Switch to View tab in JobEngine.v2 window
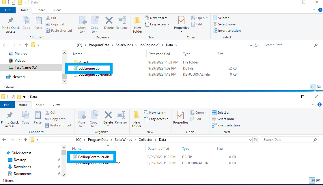The height and width of the screenshot is (185, 323). [x=57, y=10]
